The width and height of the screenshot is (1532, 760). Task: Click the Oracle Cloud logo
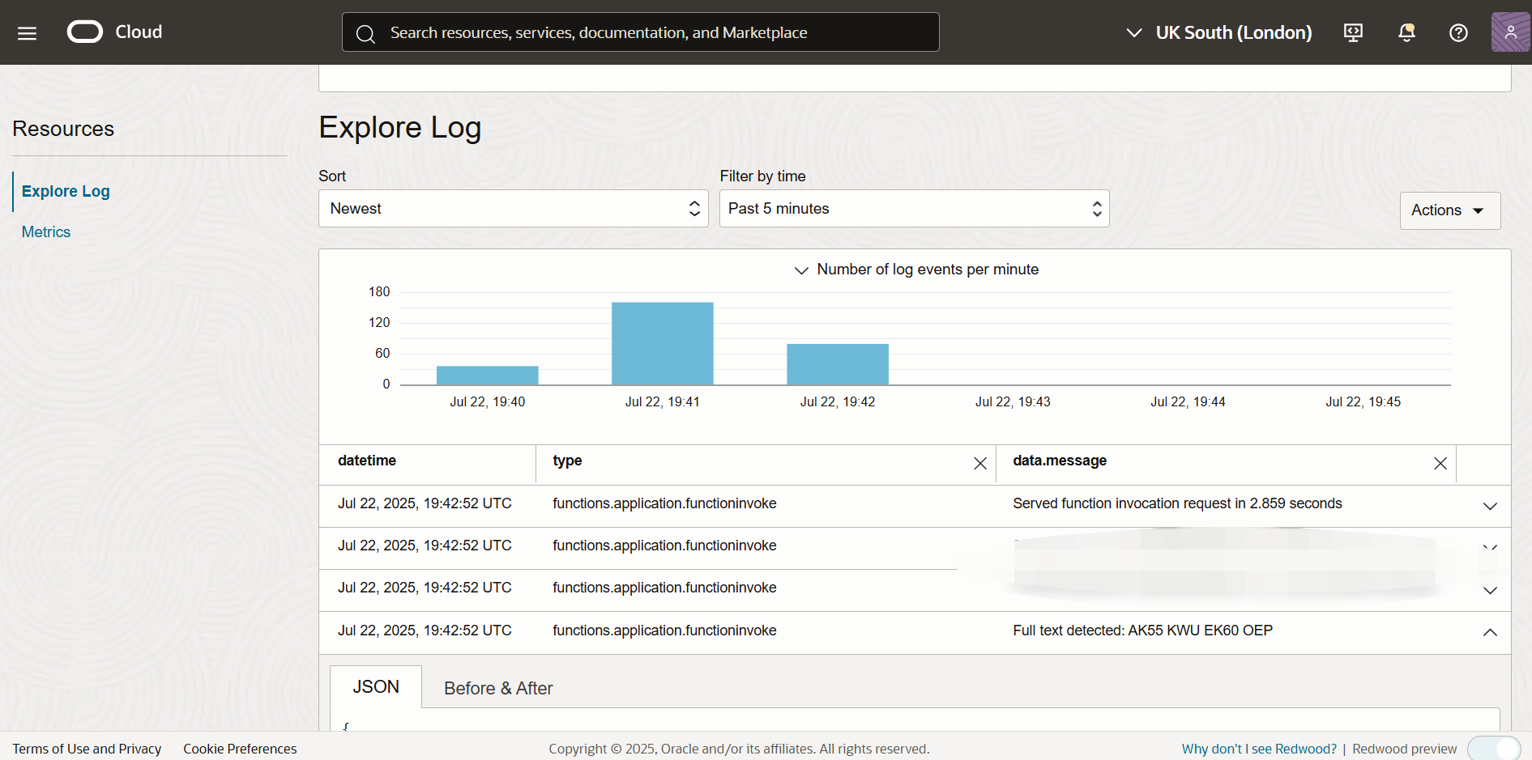point(115,32)
